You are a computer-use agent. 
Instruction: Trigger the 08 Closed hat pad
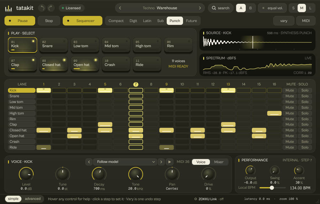54,64
